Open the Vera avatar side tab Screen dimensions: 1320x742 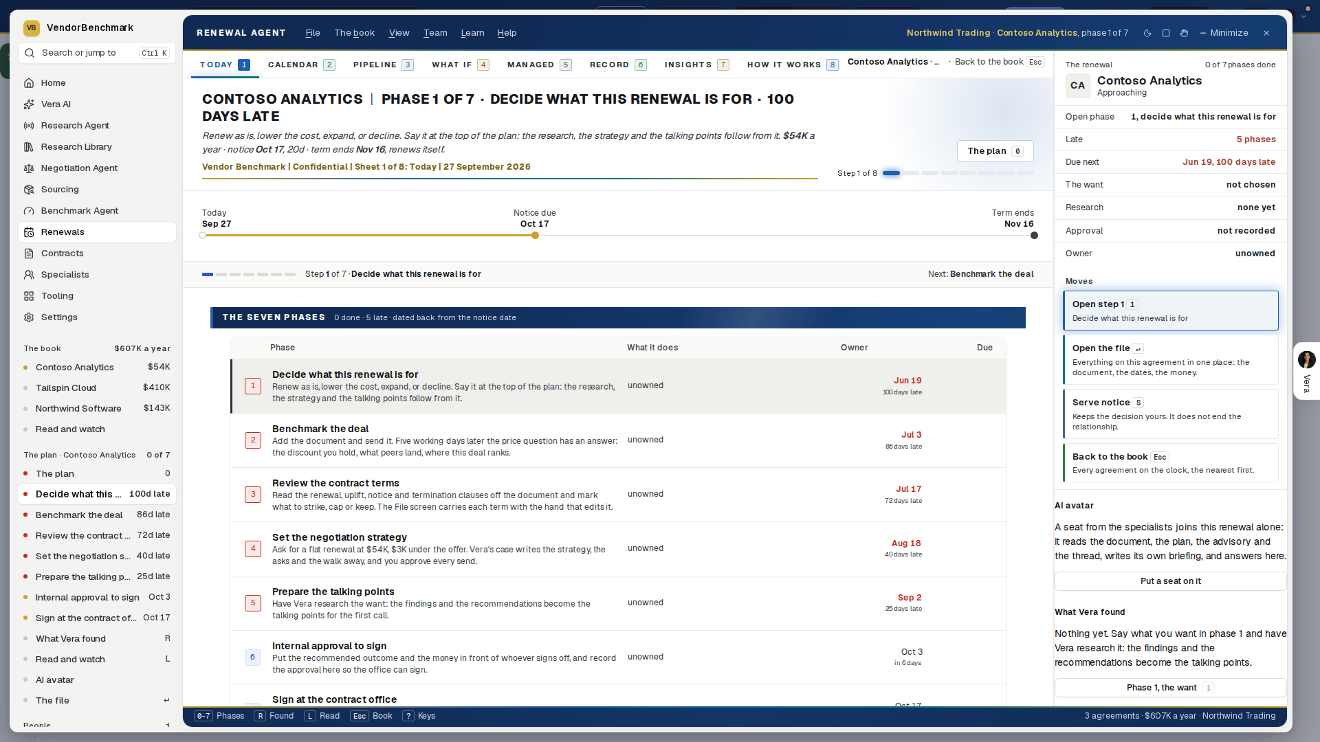[1306, 371]
